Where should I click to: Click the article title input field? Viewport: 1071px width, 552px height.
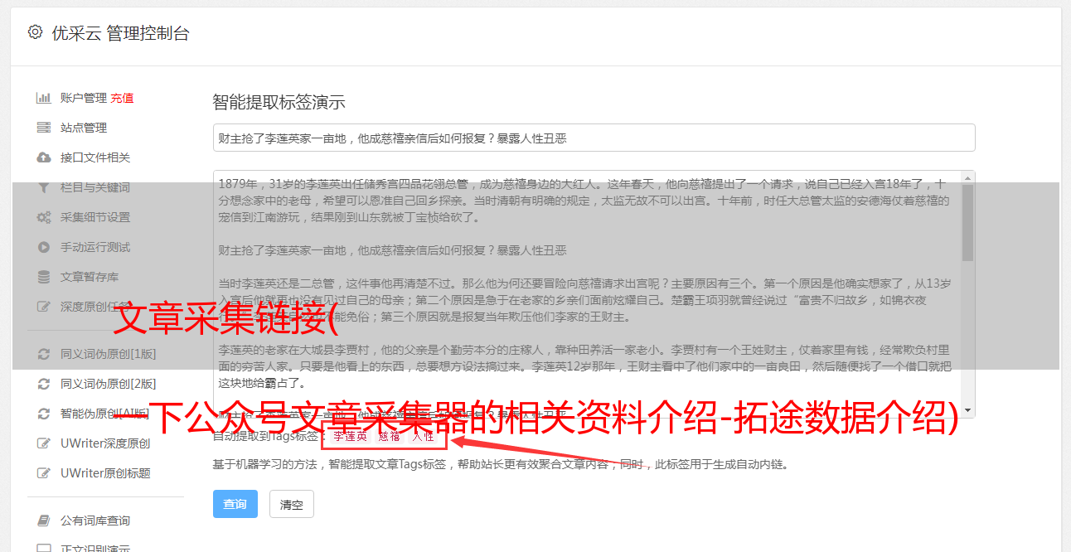[x=594, y=138]
